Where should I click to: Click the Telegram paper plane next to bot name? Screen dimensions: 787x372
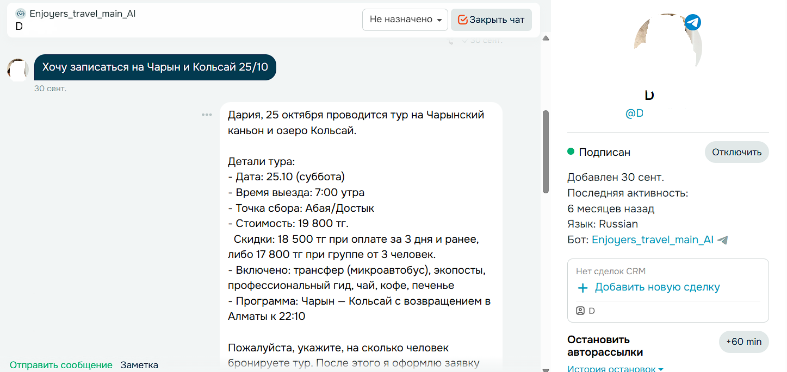pos(722,239)
